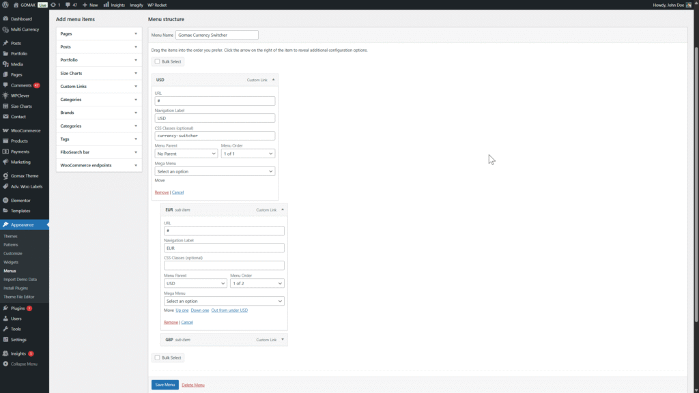Click the Menu Name input field
The height and width of the screenshot is (393, 699).
217,35
